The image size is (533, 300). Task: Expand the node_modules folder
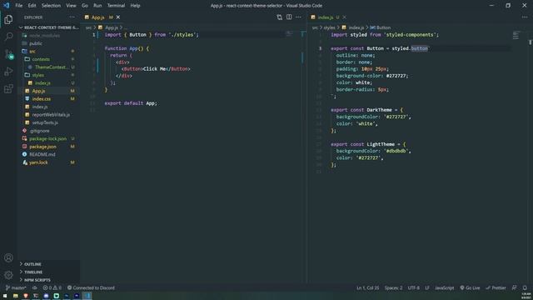pos(44,35)
